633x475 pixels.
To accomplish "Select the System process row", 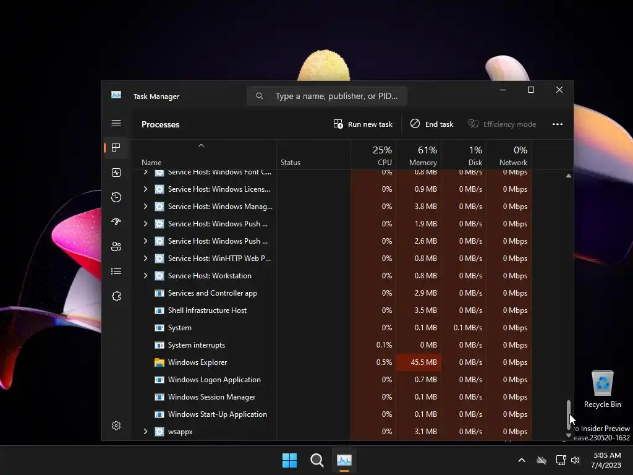I will pos(332,328).
